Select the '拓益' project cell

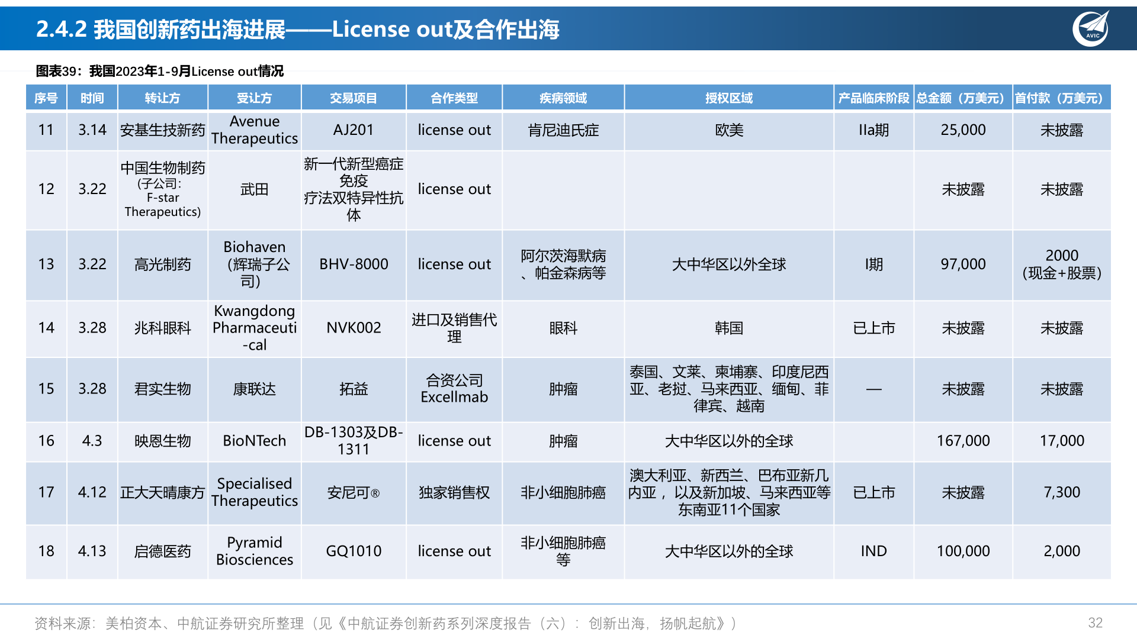pyautogui.click(x=354, y=389)
